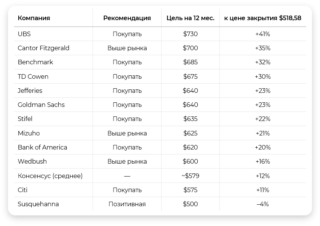The height and width of the screenshot is (226, 320).
Task: Click Goldman Sachs in the table
Action: 41,105
